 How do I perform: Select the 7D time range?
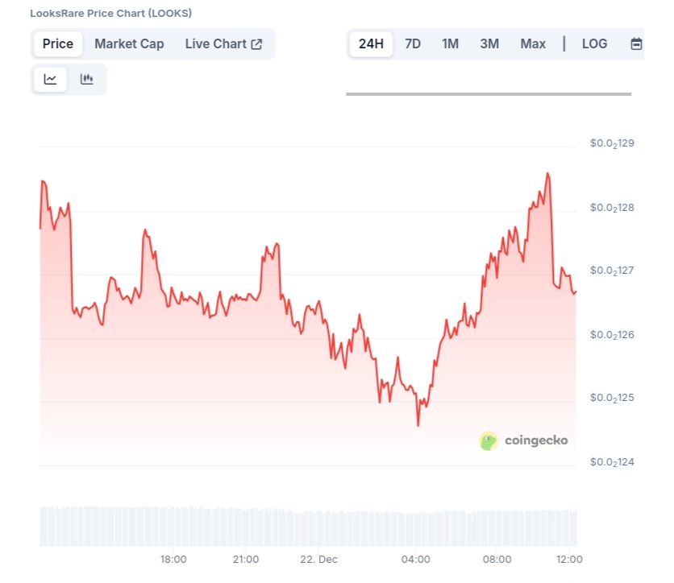(413, 43)
